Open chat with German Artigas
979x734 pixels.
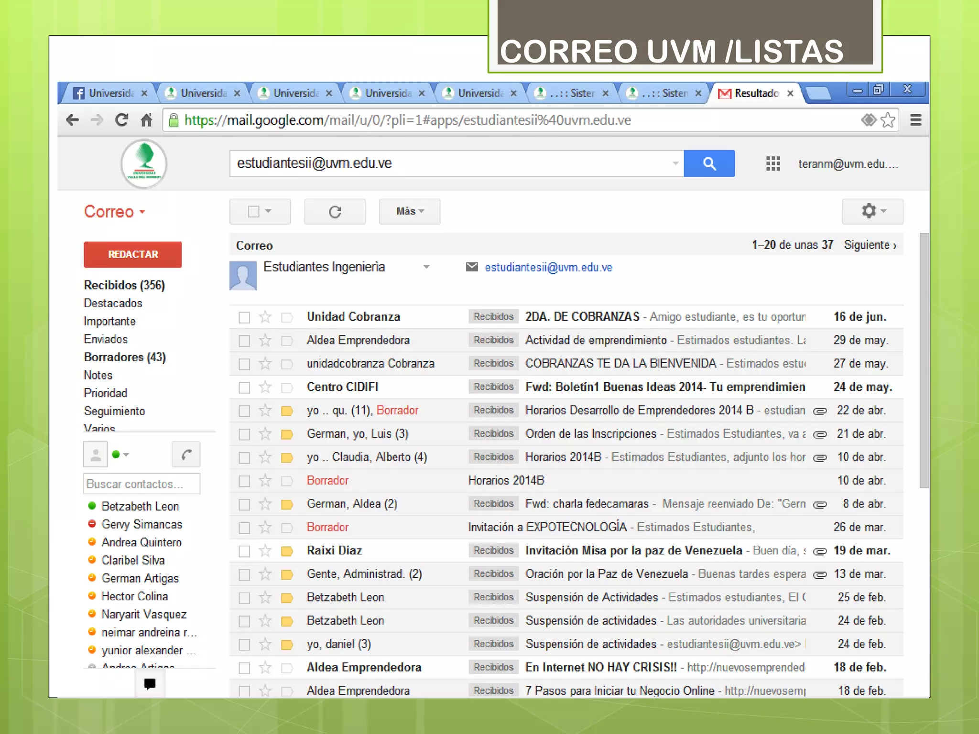[140, 579]
